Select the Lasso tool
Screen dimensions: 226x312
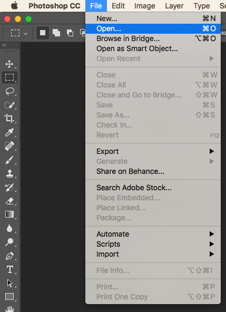9,91
